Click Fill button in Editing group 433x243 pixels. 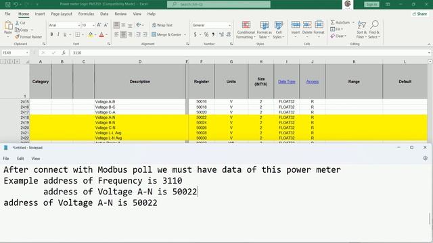coord(336,29)
